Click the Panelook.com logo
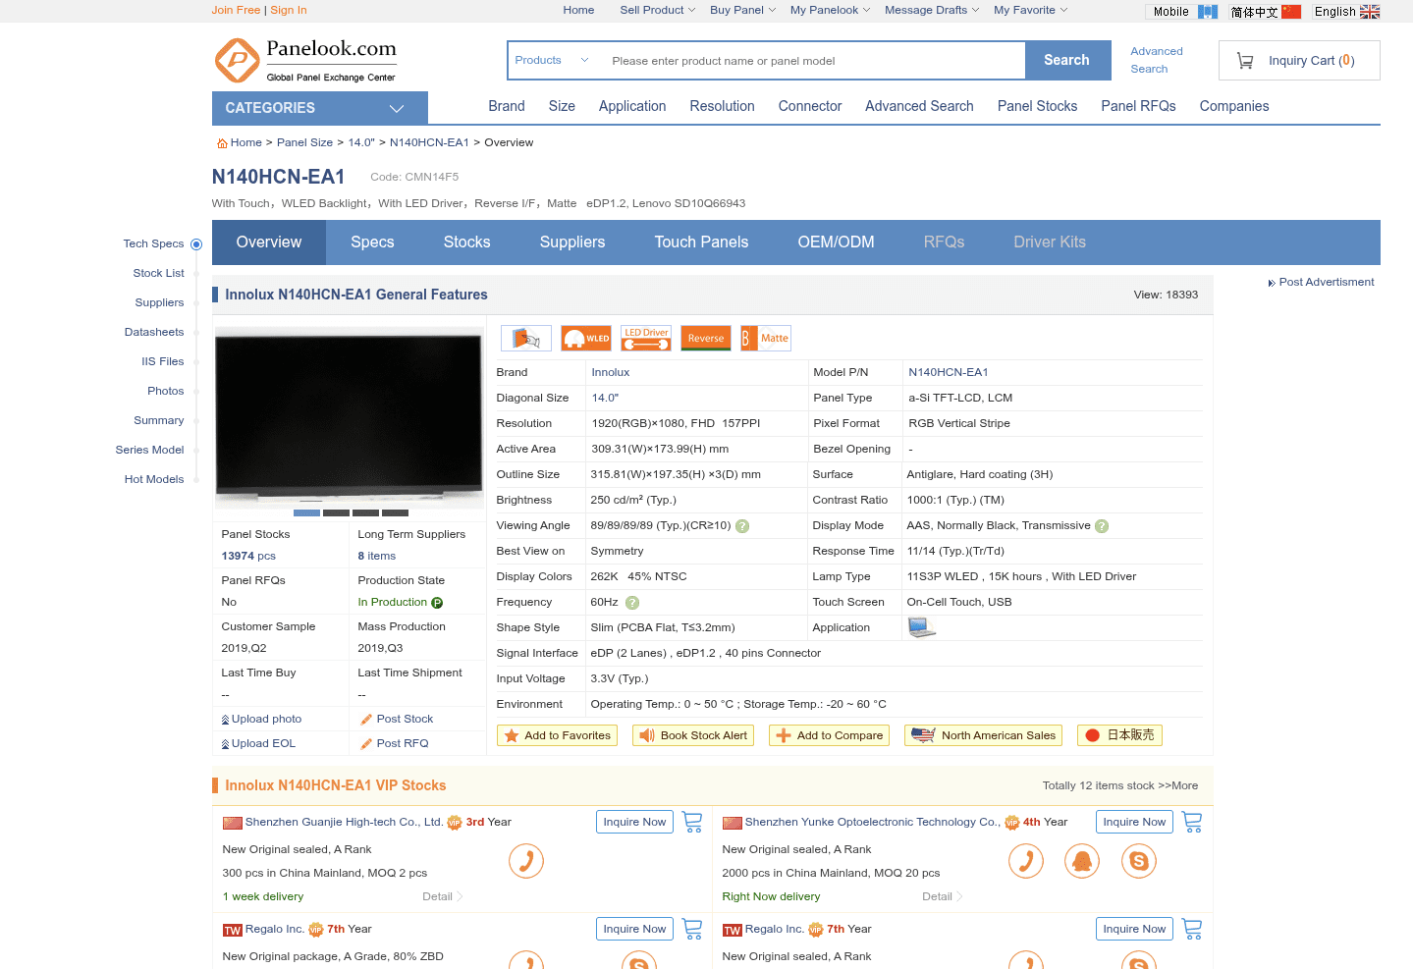Screen dimensions: 1413x969 tap(305, 61)
